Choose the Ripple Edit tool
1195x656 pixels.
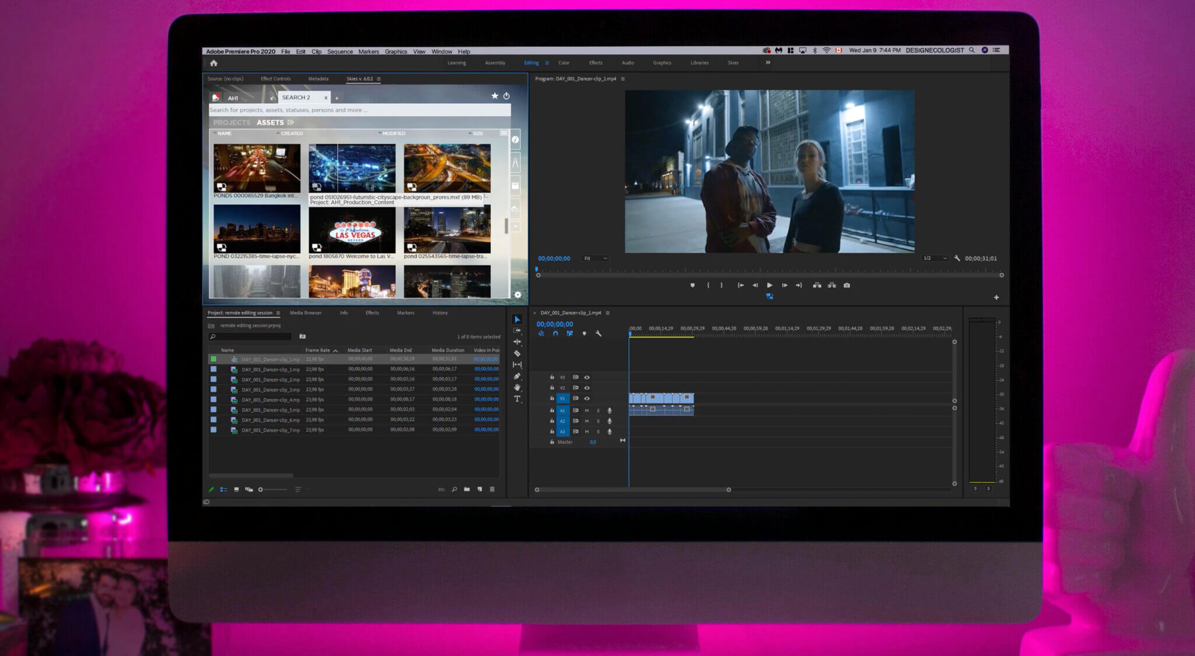click(517, 342)
